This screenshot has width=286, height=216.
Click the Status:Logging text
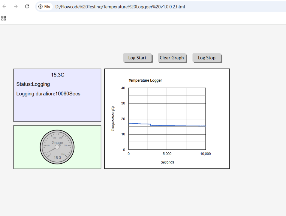[x=33, y=84]
